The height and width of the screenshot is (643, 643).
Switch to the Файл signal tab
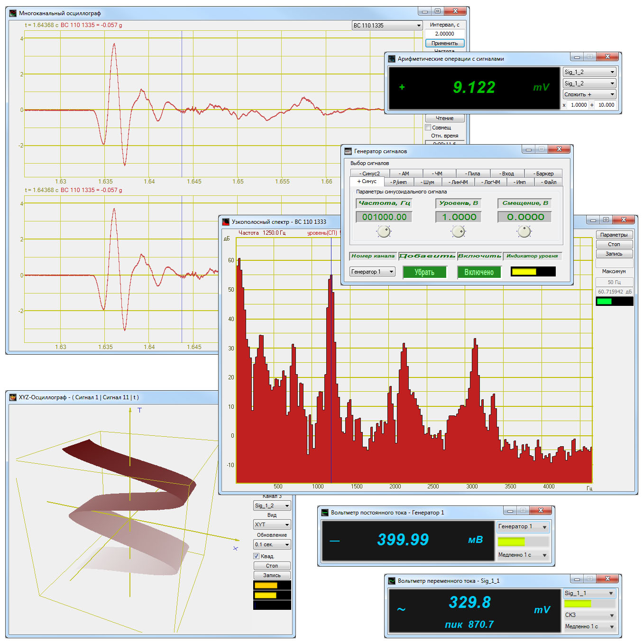(549, 182)
